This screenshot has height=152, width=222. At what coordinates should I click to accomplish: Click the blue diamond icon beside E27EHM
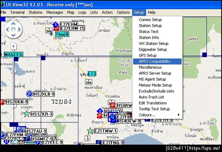(56, 24)
